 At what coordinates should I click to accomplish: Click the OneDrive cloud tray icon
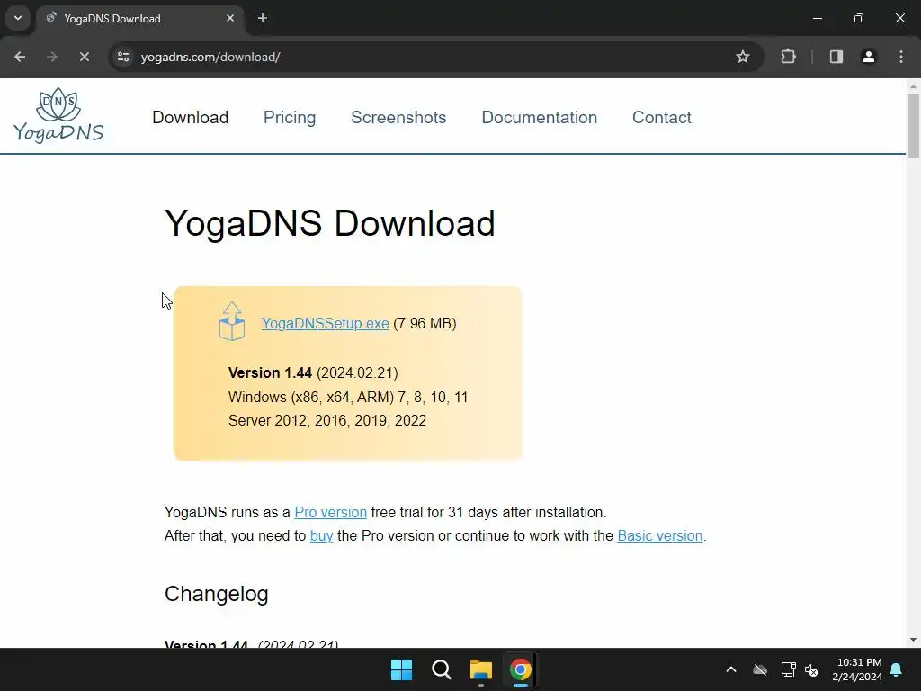pos(759,669)
